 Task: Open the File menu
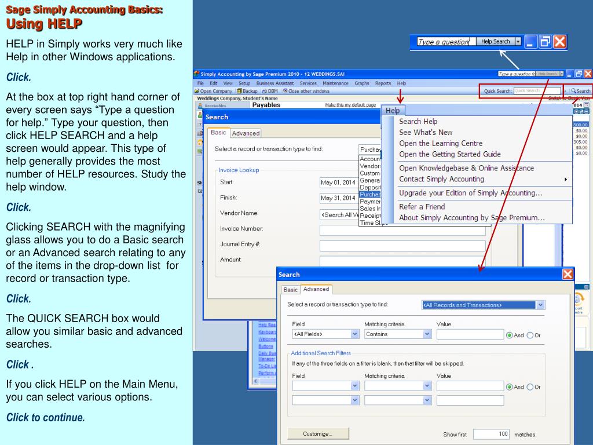click(x=200, y=83)
